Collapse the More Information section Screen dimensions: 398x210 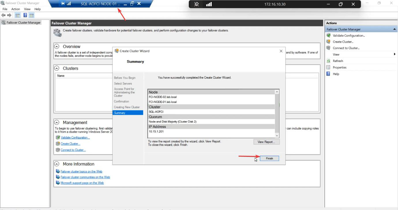57,164
